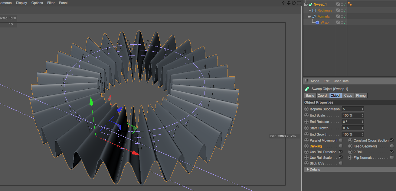Select the Sweep.1 object icon
The image size is (396, 191).
tap(310, 4)
